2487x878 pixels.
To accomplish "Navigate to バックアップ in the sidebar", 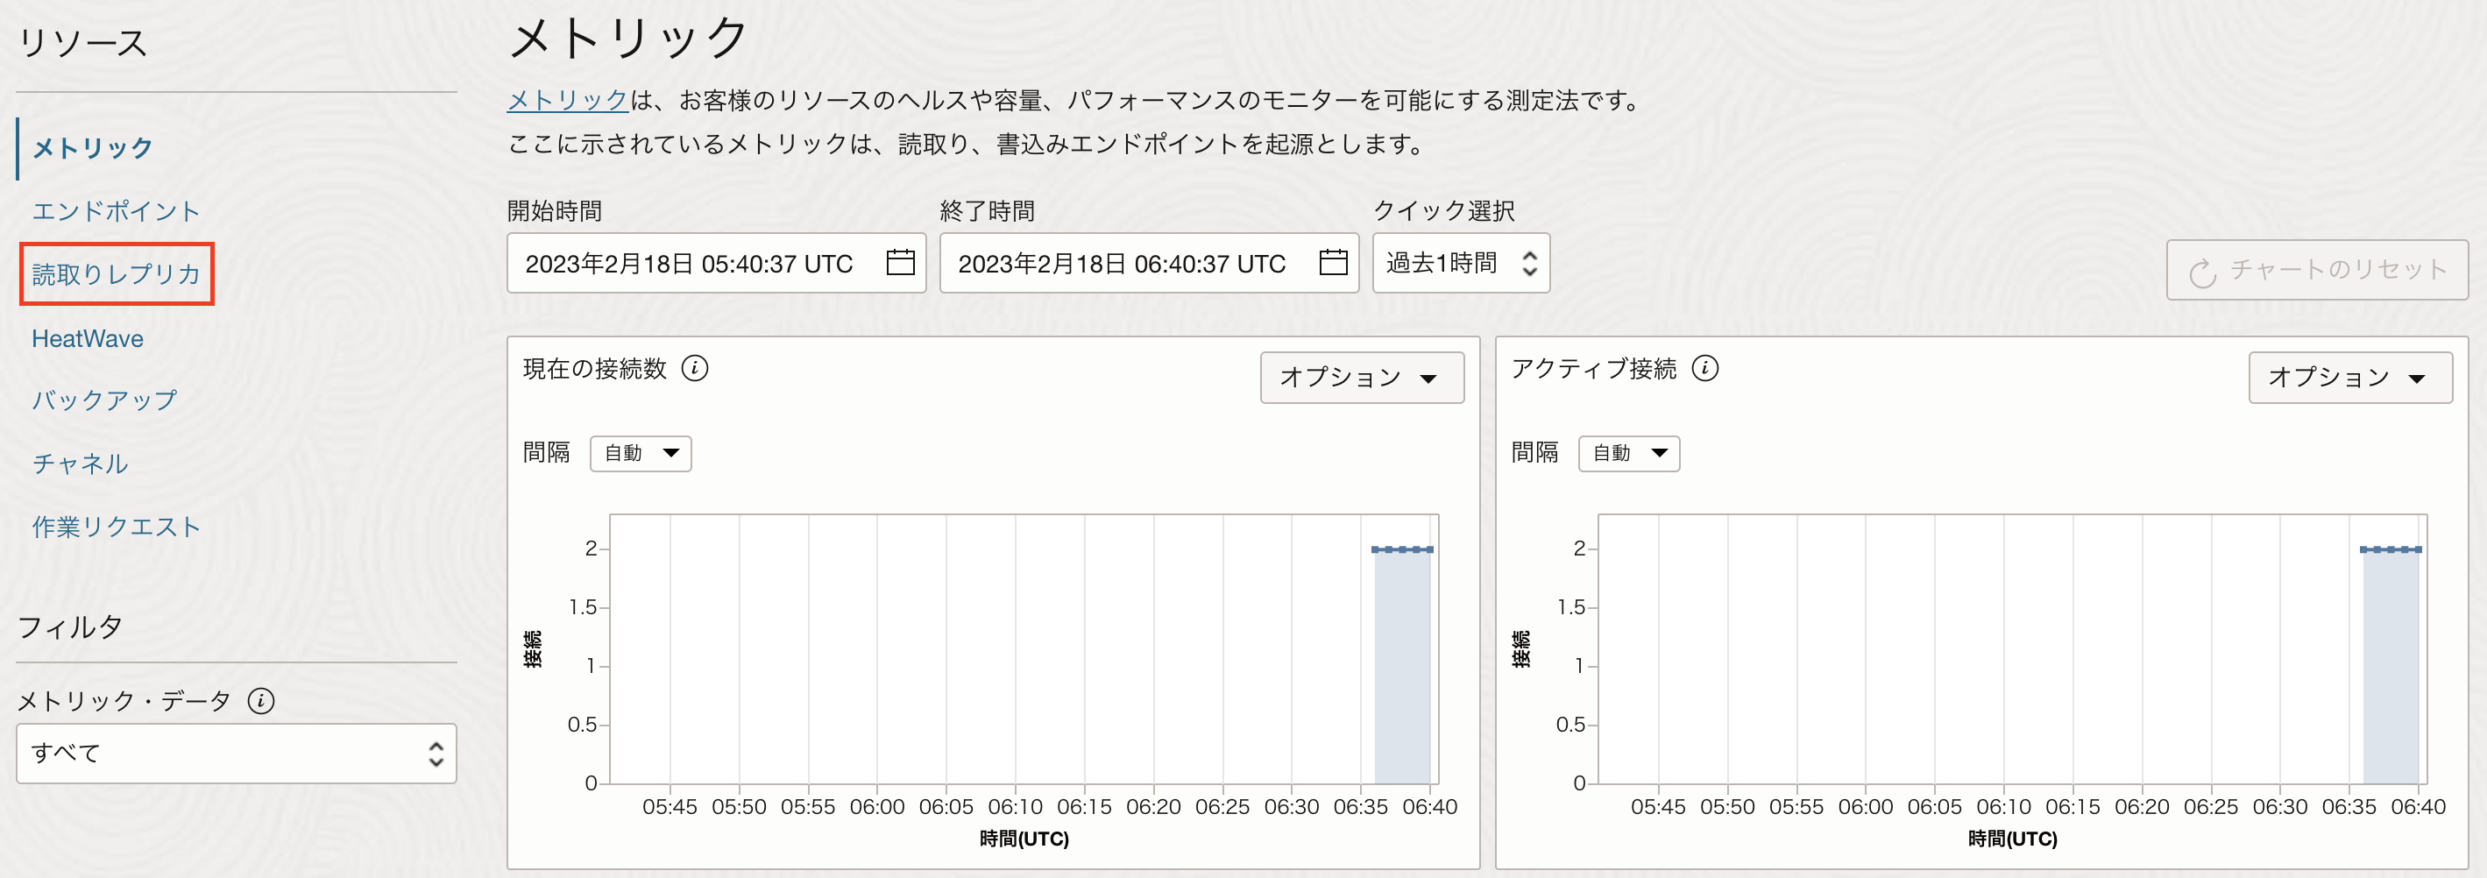I will [x=104, y=400].
